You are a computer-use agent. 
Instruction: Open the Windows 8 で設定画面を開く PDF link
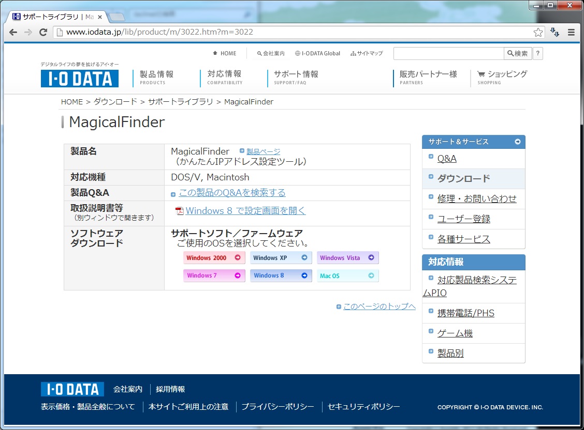click(245, 210)
